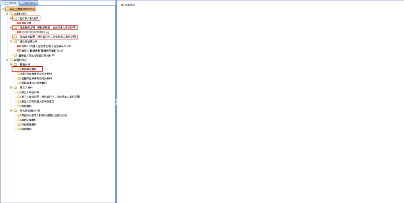The image size is (404, 203).
Task: Collapse the 起诉书/口诉笔录 folder
Action: pos(11,18)
